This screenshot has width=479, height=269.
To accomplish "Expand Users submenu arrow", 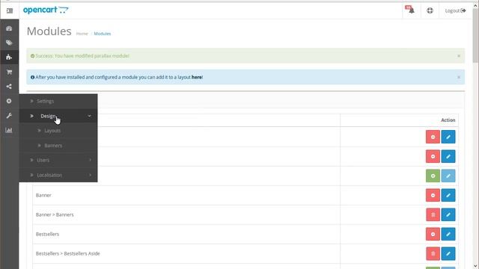I will tap(90, 160).
